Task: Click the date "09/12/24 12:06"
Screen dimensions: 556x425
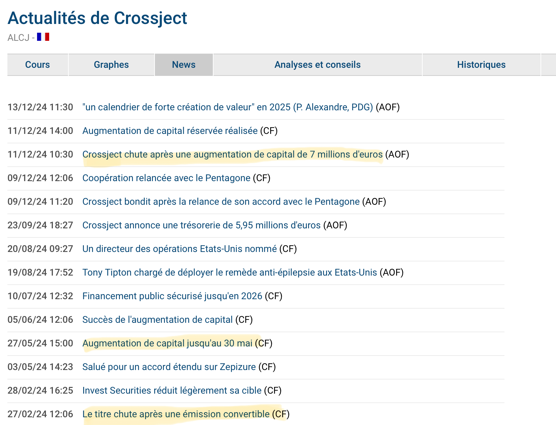Action: [40, 178]
